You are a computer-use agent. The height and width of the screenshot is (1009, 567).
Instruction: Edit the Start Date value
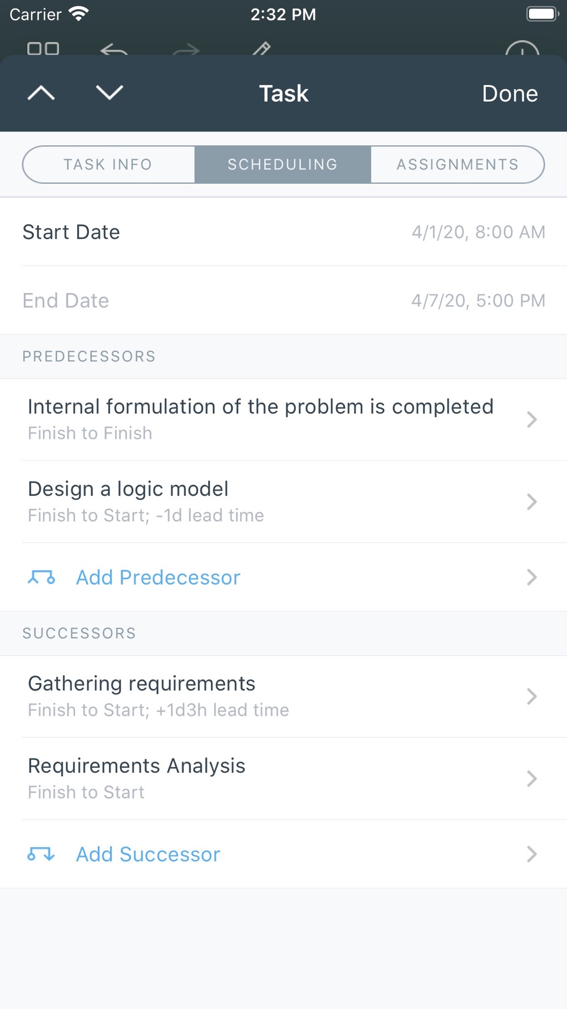pos(478,232)
